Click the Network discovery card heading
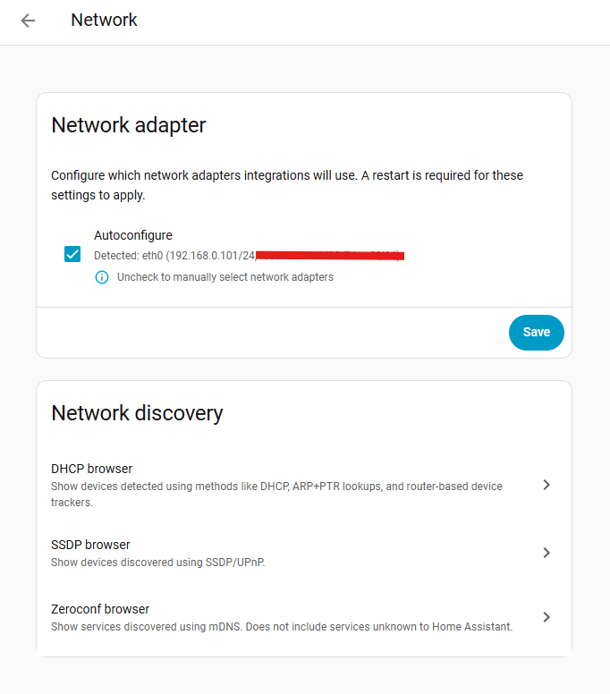 137,413
